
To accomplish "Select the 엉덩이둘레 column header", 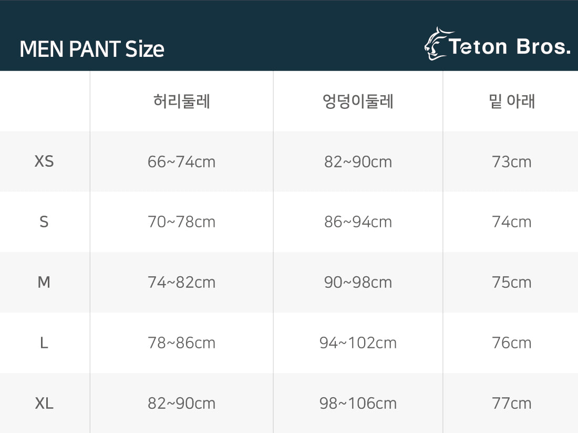I will point(358,101).
